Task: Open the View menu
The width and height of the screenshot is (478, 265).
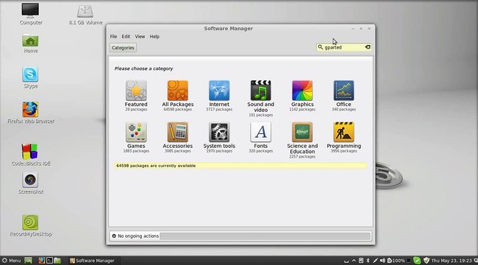Action: pyautogui.click(x=140, y=36)
